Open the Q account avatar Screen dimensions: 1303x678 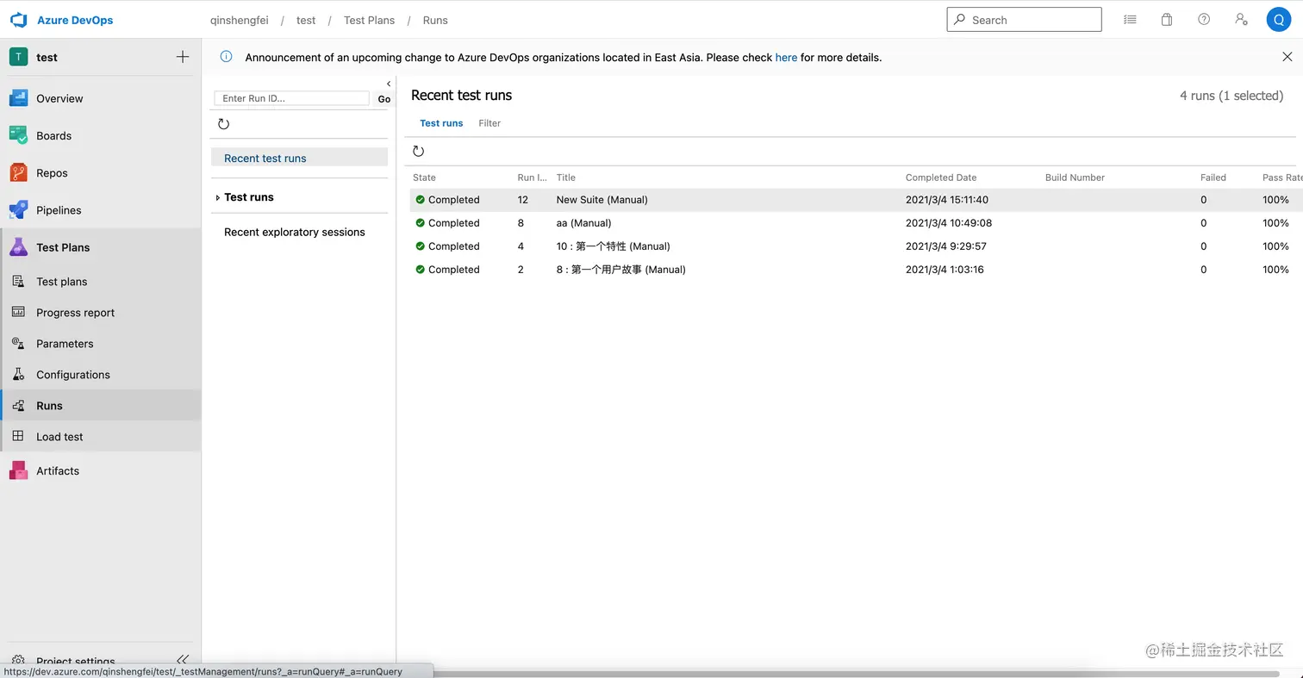point(1278,20)
